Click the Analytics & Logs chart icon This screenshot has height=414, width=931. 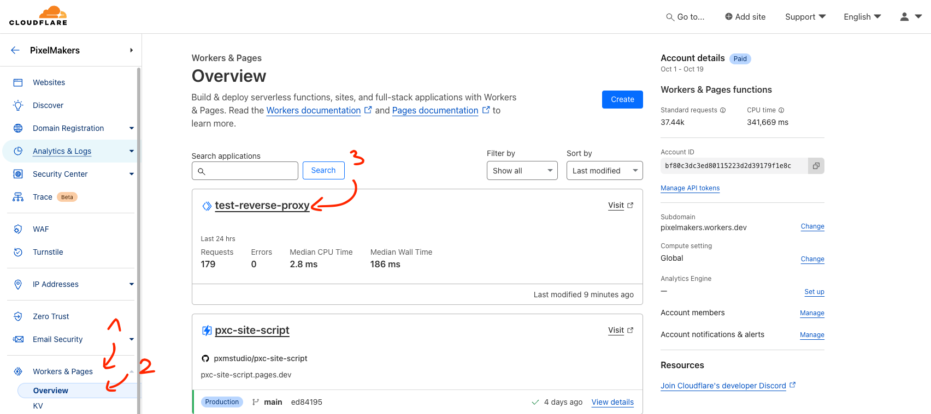(18, 151)
